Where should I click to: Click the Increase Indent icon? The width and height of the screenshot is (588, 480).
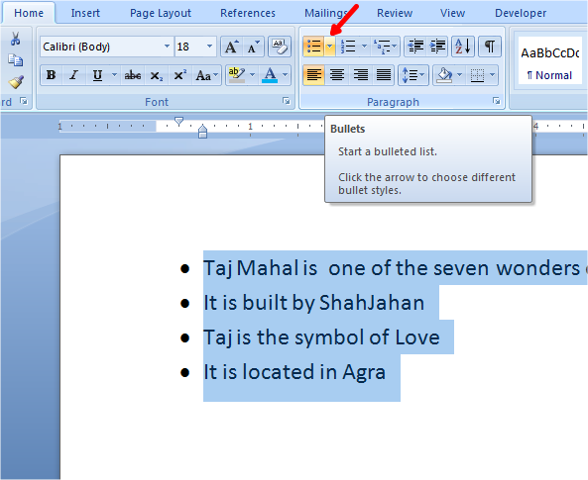(x=437, y=47)
